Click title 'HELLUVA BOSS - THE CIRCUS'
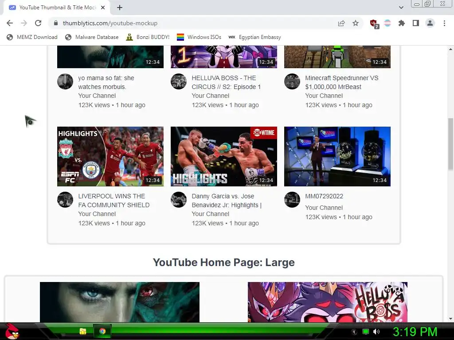 click(226, 82)
